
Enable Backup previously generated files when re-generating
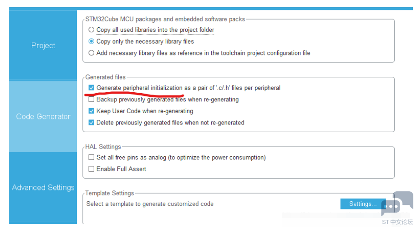pyautogui.click(x=92, y=100)
